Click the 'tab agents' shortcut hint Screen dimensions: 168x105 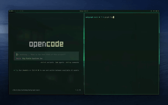(60, 62)
